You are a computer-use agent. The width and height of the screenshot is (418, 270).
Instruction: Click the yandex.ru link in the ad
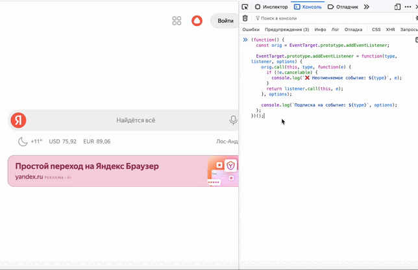pos(29,177)
